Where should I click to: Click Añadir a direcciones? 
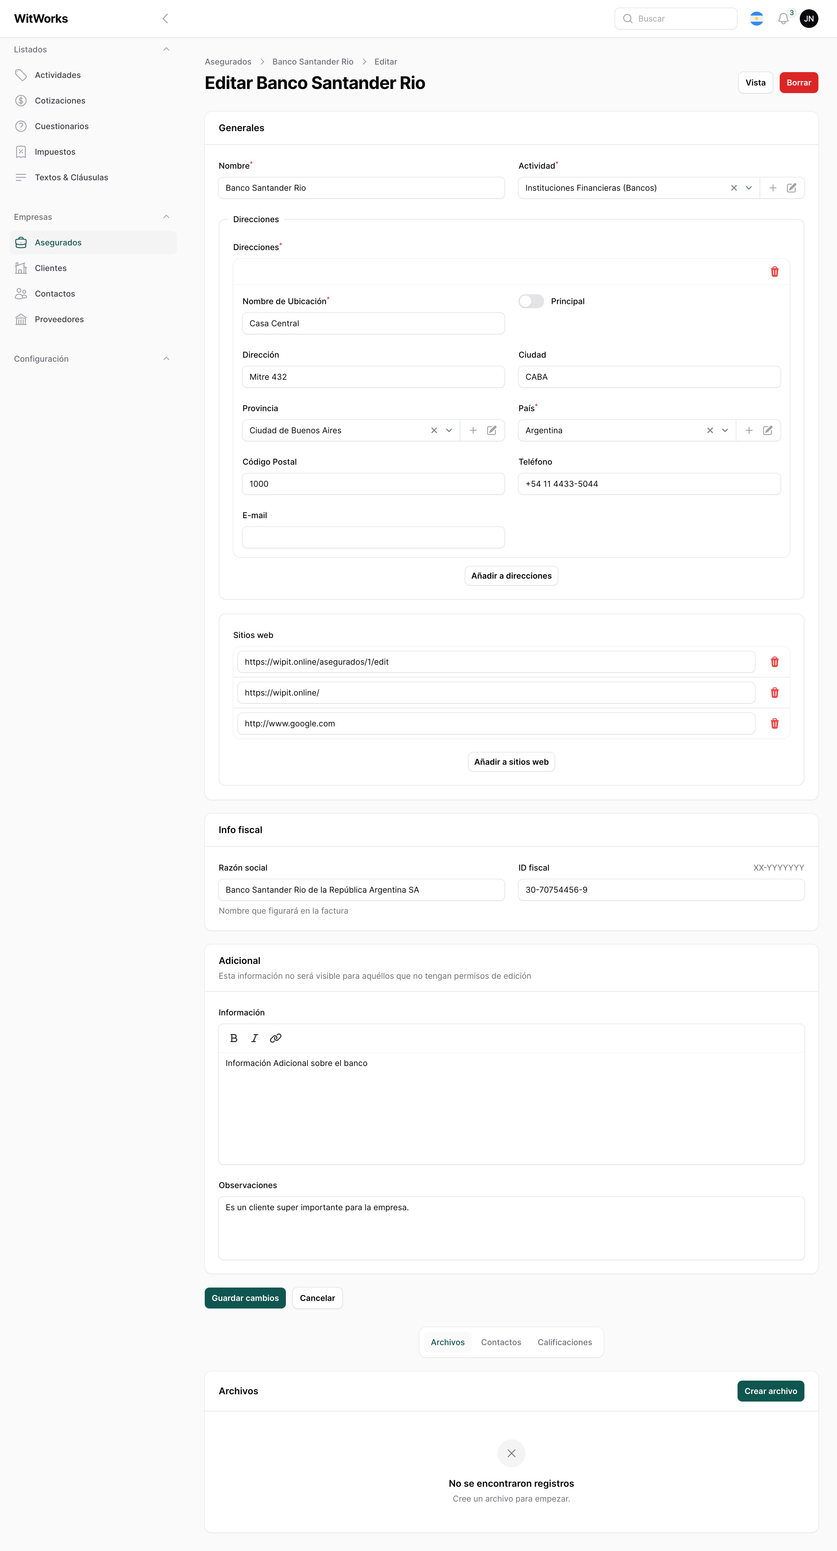(x=511, y=576)
